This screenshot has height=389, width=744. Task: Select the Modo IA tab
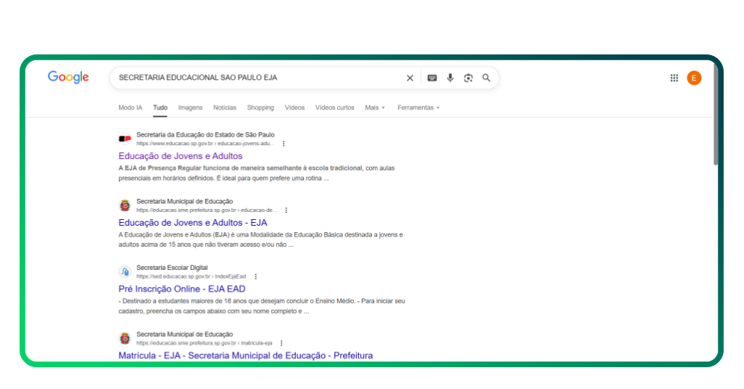point(130,107)
